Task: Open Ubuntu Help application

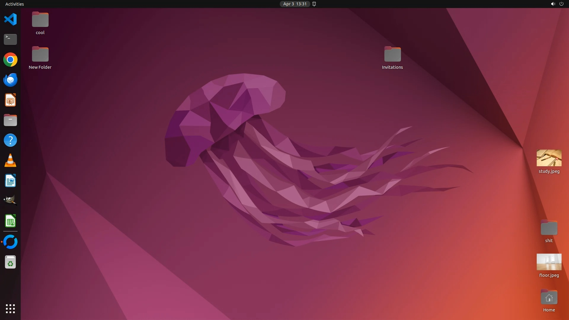Action: (10, 140)
